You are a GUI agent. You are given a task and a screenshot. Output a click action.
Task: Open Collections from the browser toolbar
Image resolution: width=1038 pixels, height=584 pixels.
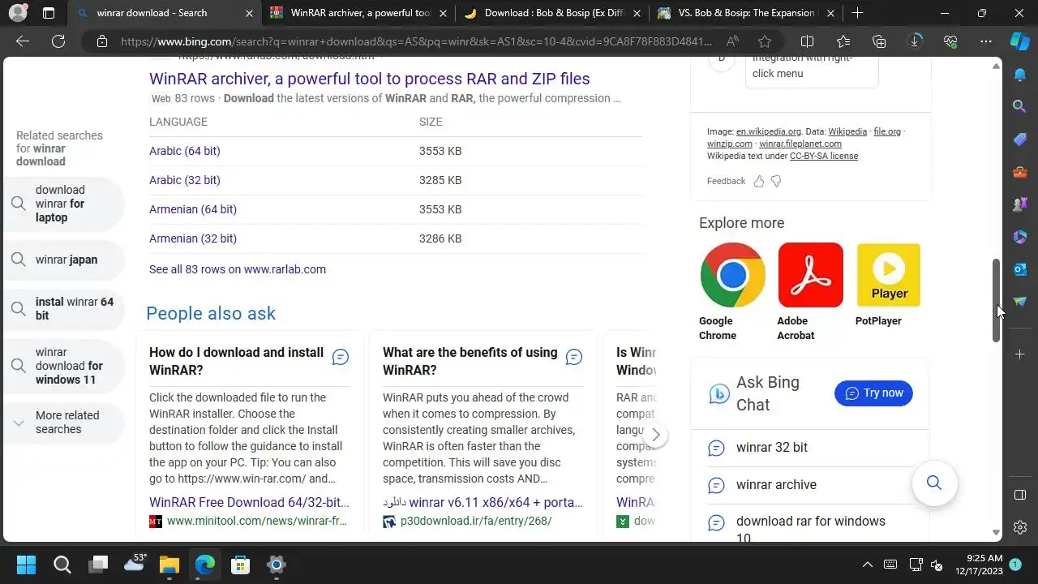point(879,41)
